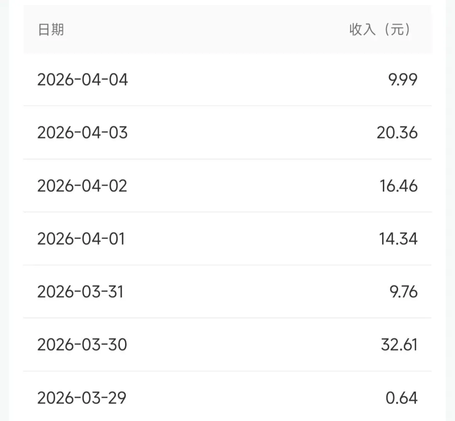455x421 pixels.
Task: Click the 32.61 income value
Action: point(399,345)
